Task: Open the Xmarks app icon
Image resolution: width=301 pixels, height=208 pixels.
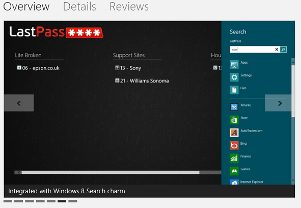Action: pos(234,107)
